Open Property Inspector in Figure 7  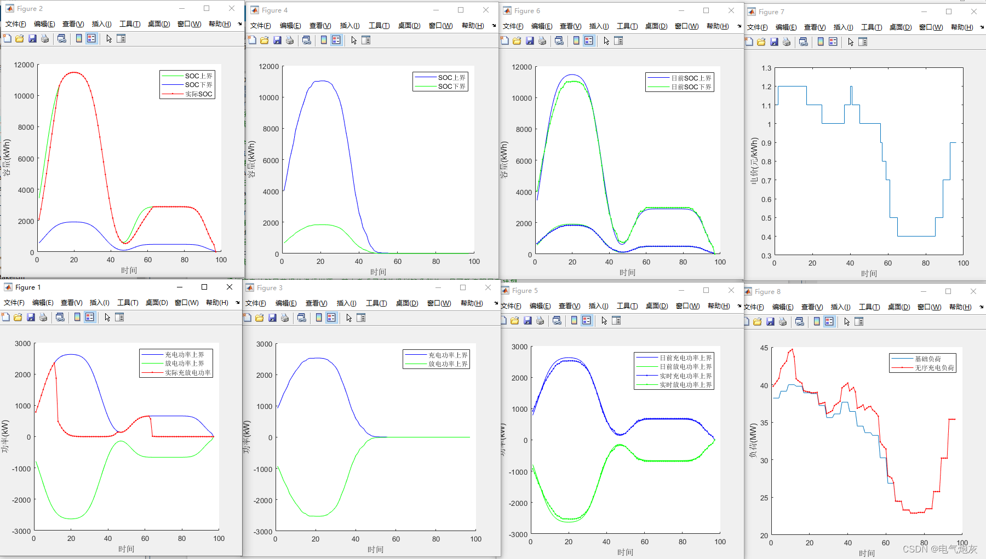863,42
